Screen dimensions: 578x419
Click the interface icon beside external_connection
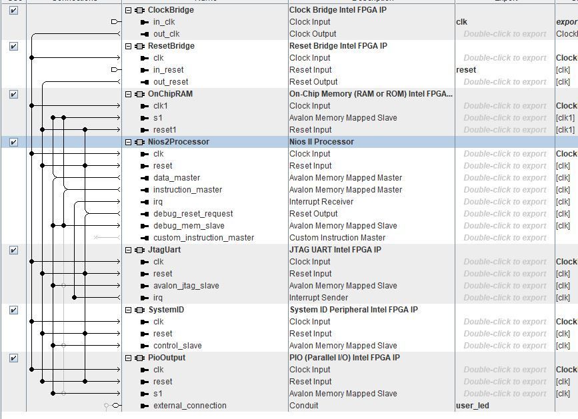click(x=145, y=406)
